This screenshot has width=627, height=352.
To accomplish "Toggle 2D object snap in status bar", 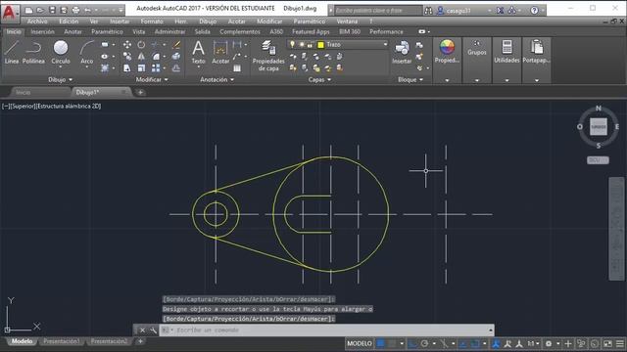I will click(474, 343).
